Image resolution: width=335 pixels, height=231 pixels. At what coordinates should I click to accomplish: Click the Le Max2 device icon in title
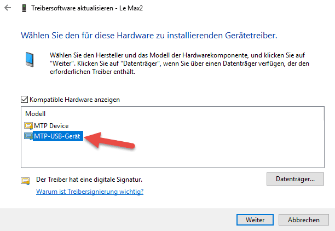pos(24,8)
